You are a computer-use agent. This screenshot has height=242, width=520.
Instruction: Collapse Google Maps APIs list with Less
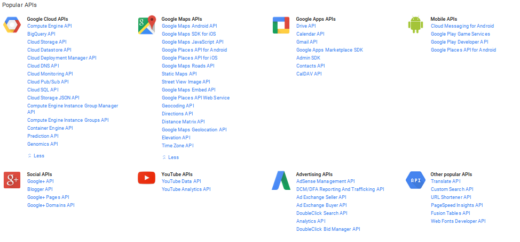point(170,157)
